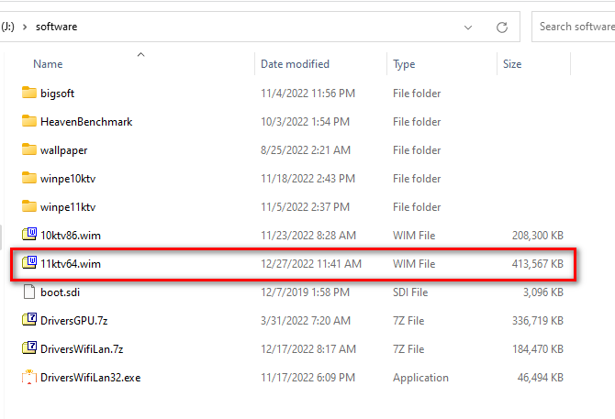This screenshot has width=615, height=419.
Task: Click the 8/25/2022 2:21 AM date cell
Action: click(306, 150)
